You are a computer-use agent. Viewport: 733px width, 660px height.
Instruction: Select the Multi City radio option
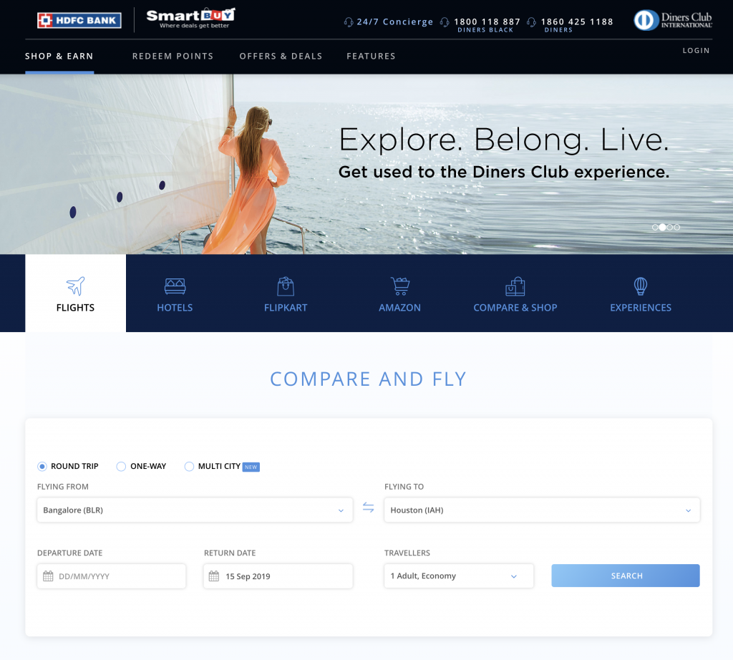(189, 467)
